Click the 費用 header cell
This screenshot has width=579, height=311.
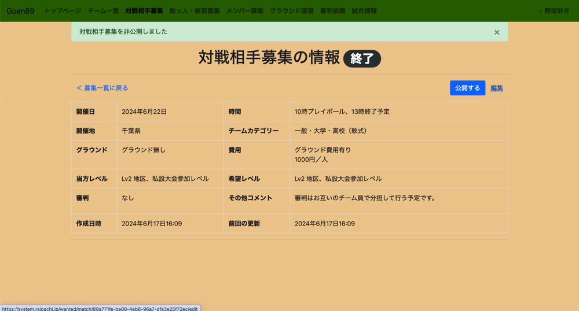click(256, 155)
